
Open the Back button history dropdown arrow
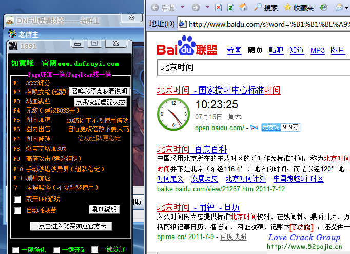pyautogui.click(x=182, y=7)
